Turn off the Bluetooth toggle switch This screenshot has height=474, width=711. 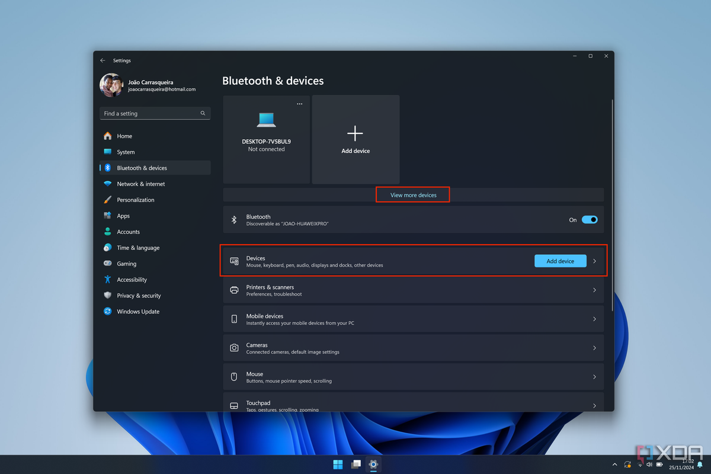tap(590, 220)
